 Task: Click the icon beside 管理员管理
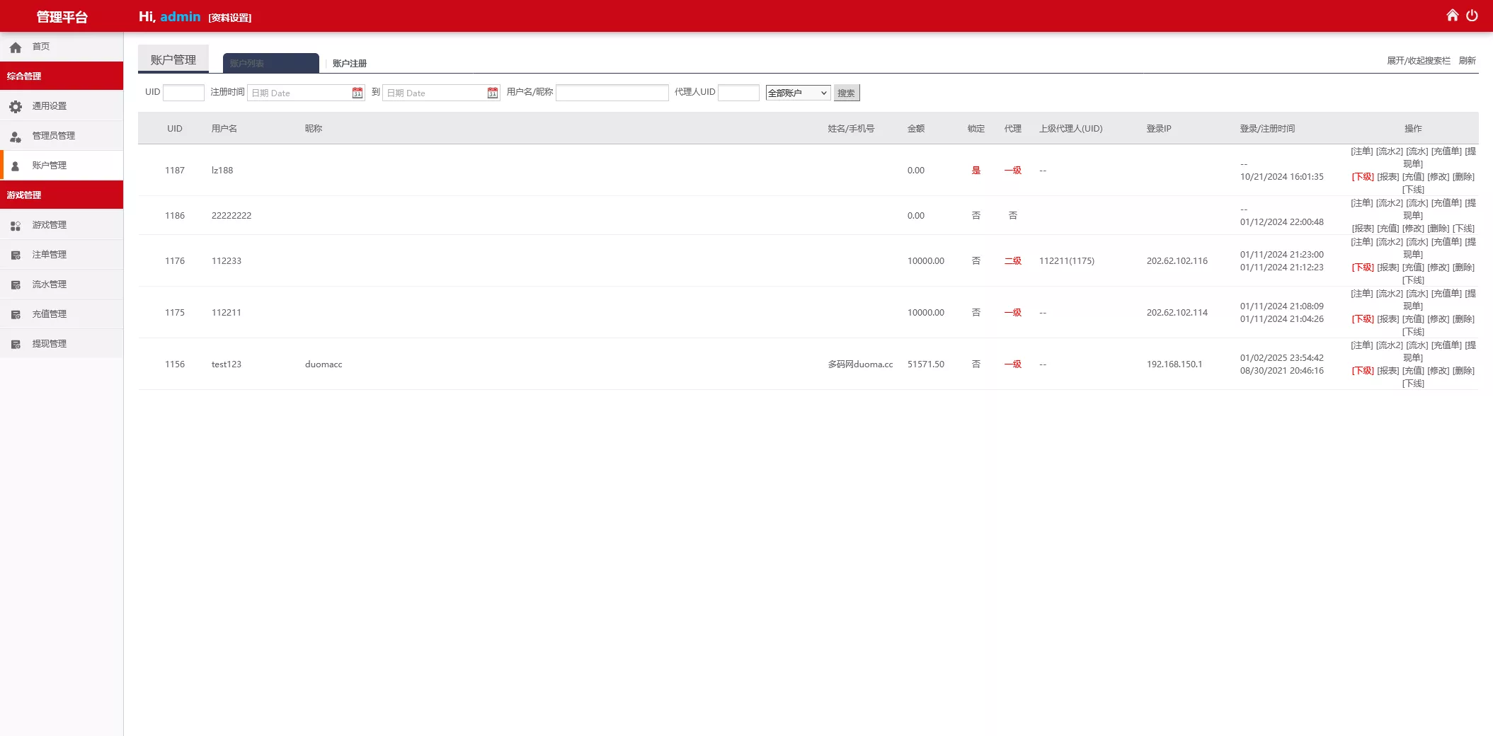tap(16, 136)
